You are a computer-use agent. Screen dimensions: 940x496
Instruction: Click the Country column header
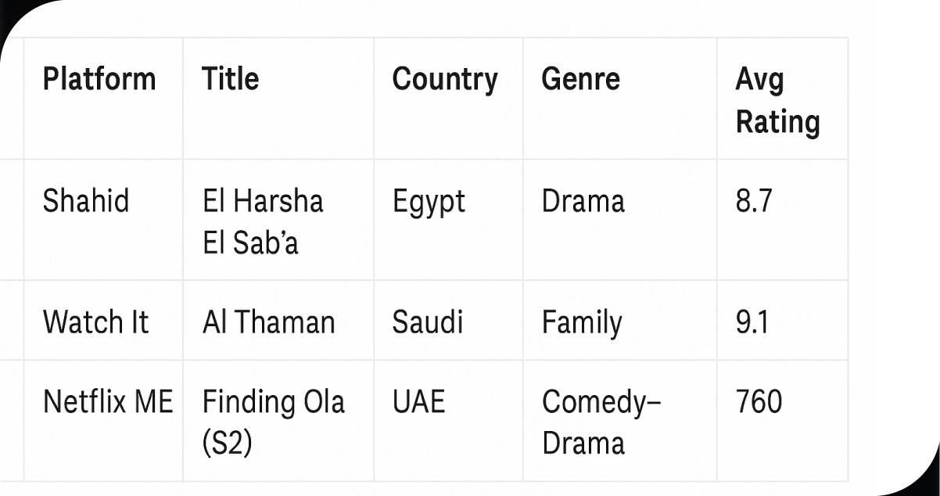(445, 79)
